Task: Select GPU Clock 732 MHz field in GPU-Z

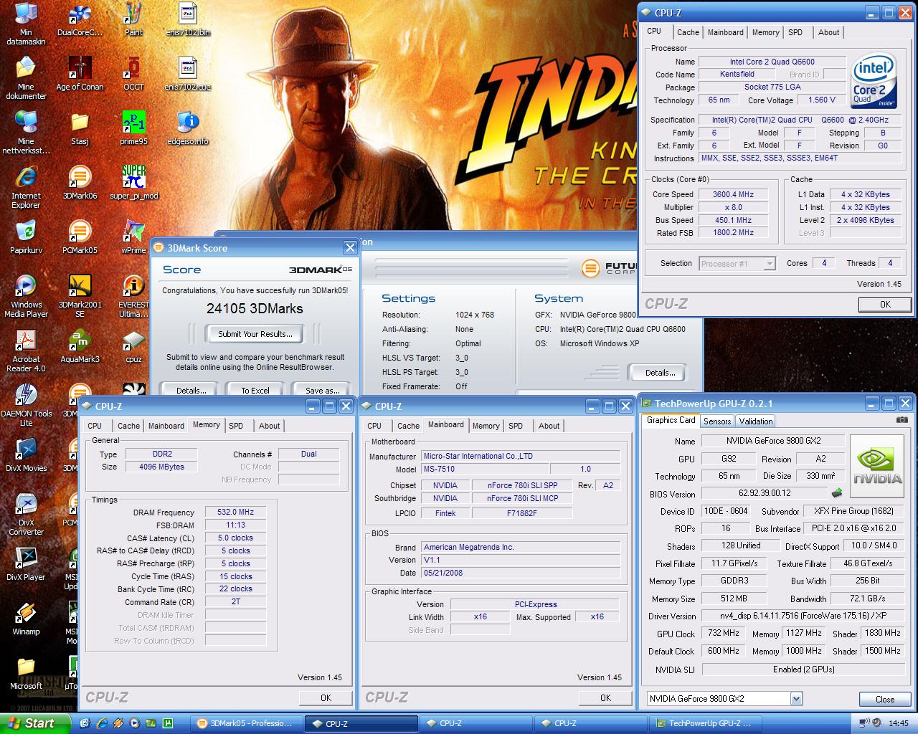Action: (724, 633)
